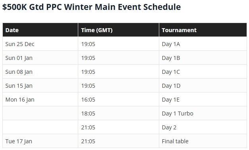Click the 18:05 time cell
Screen dimensions: 249x150
tap(118, 113)
